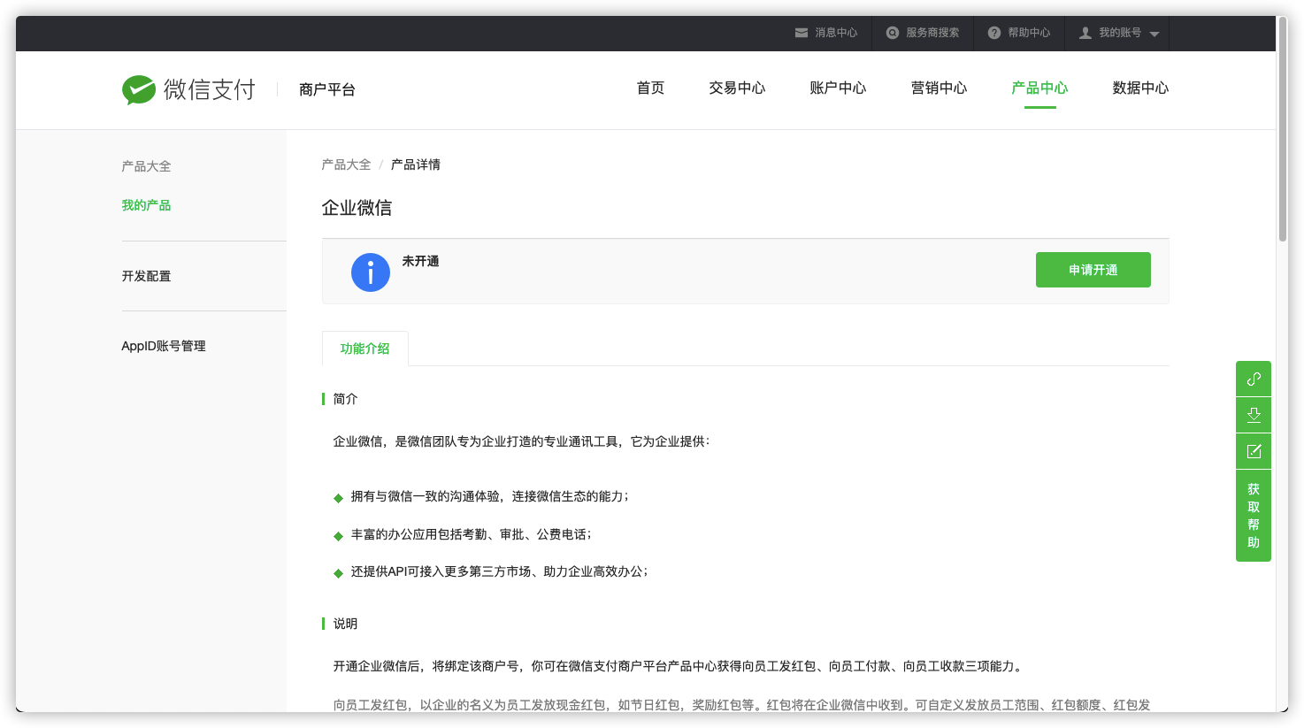This screenshot has height=728, width=1304.
Task: Select the 产品中心 navigation tab
Action: click(x=1039, y=88)
